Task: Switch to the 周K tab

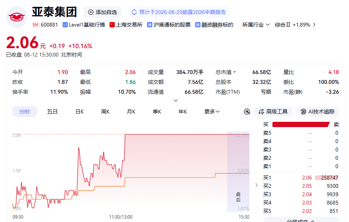Action: pos(105,112)
